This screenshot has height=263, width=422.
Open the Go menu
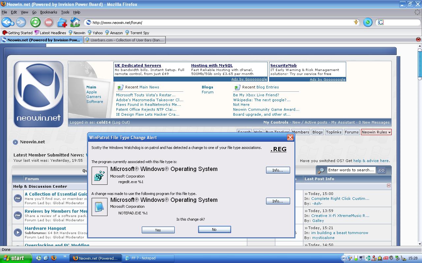coord(34,12)
